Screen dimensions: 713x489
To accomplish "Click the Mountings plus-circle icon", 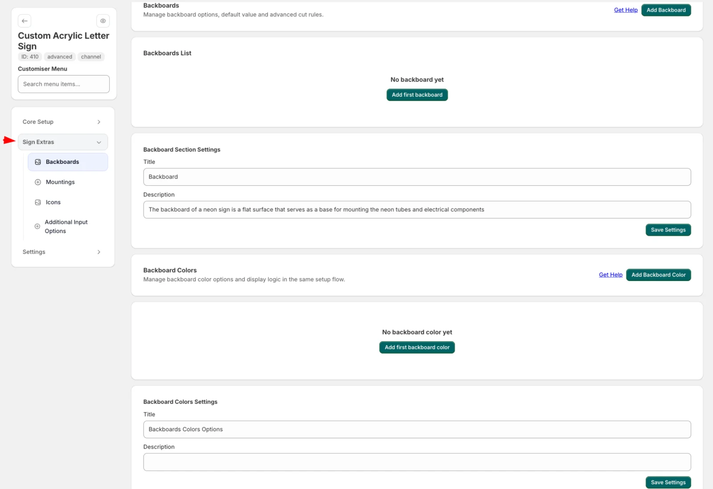I will click(x=38, y=182).
